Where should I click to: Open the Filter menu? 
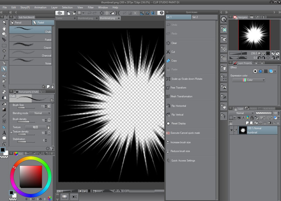click(x=90, y=7)
